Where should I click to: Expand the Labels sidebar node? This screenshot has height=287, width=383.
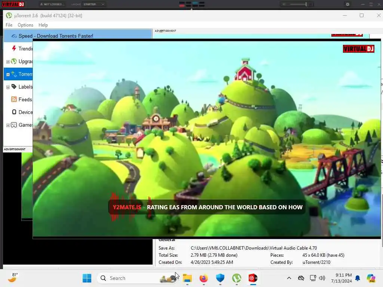pos(8,87)
